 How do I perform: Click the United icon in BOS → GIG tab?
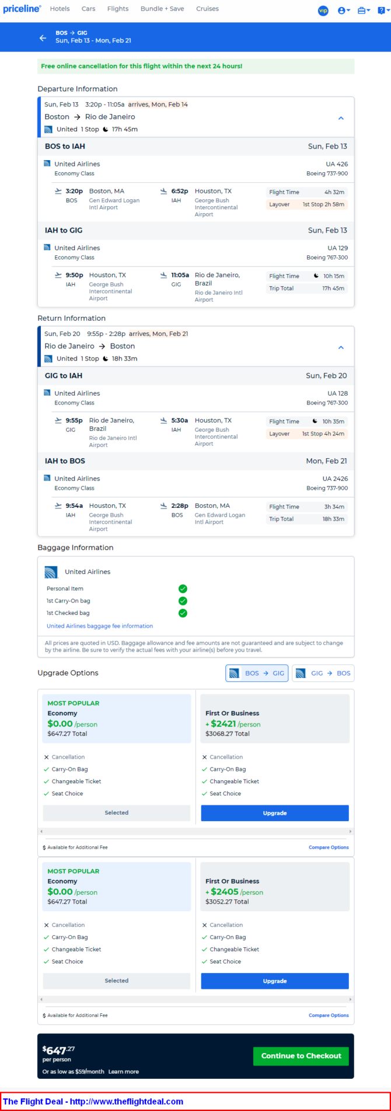pos(234,673)
